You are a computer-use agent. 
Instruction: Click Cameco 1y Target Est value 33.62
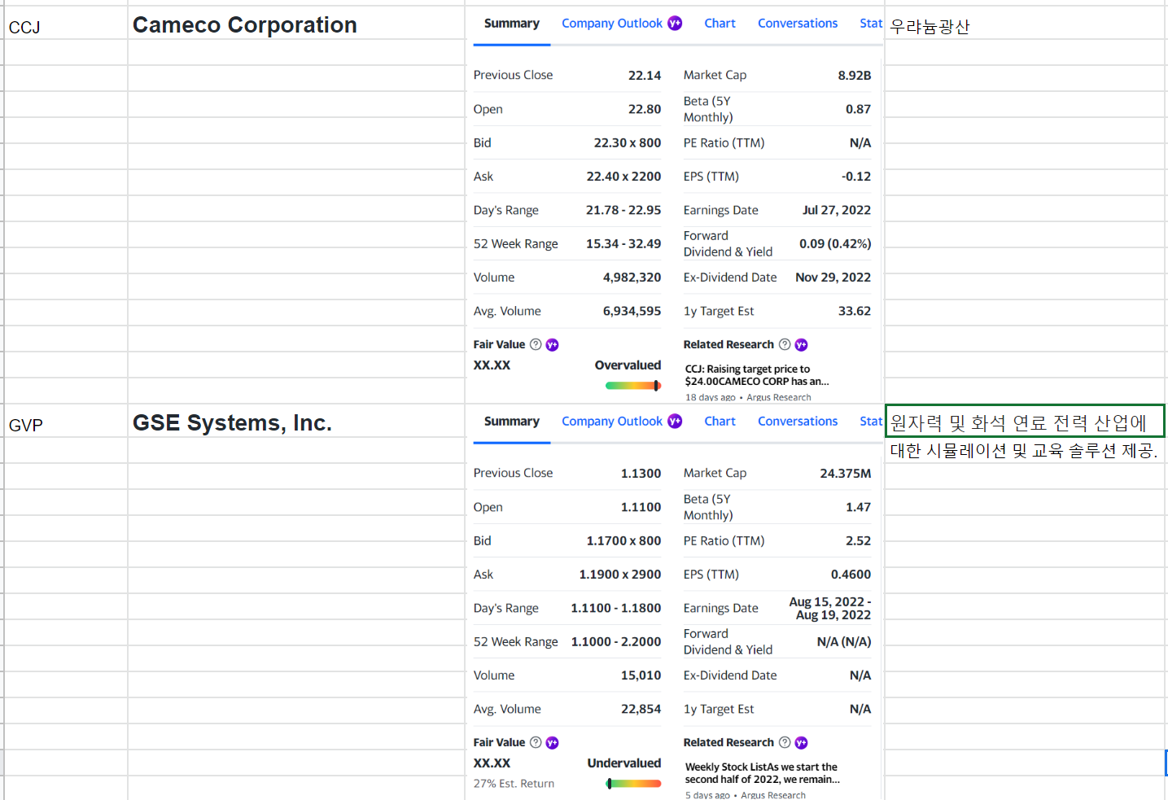tap(855, 311)
